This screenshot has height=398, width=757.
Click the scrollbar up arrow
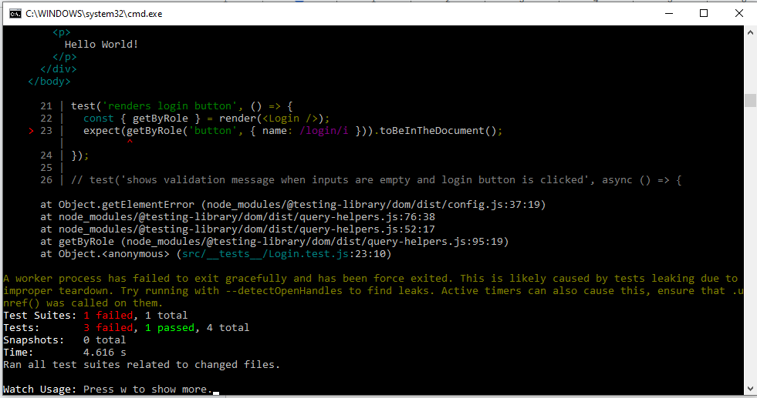[750, 32]
